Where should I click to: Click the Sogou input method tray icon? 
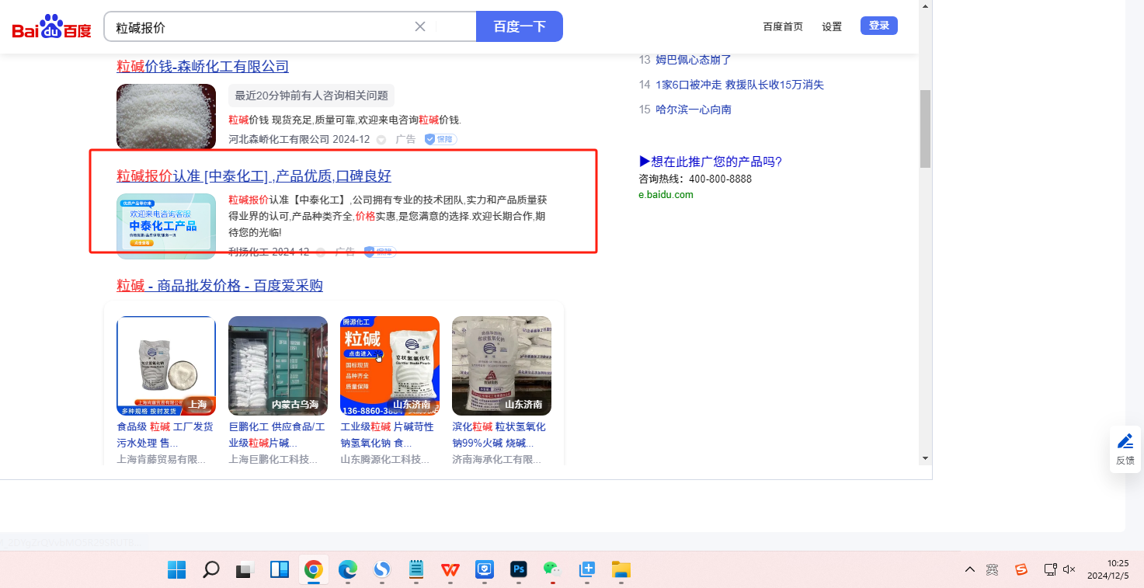pos(1021,569)
